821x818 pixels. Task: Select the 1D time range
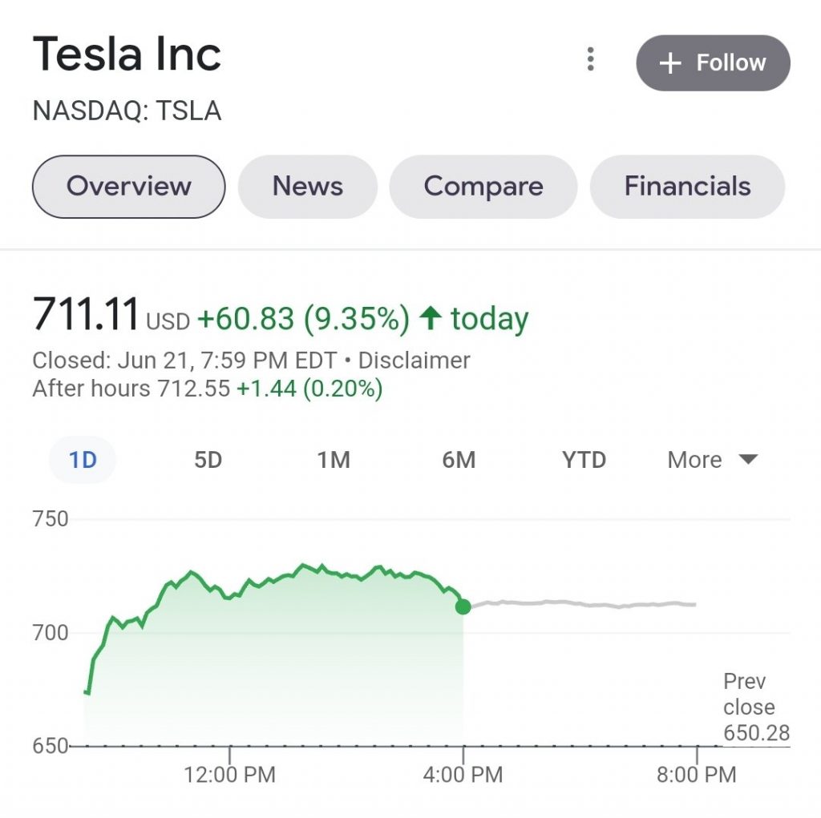click(83, 461)
